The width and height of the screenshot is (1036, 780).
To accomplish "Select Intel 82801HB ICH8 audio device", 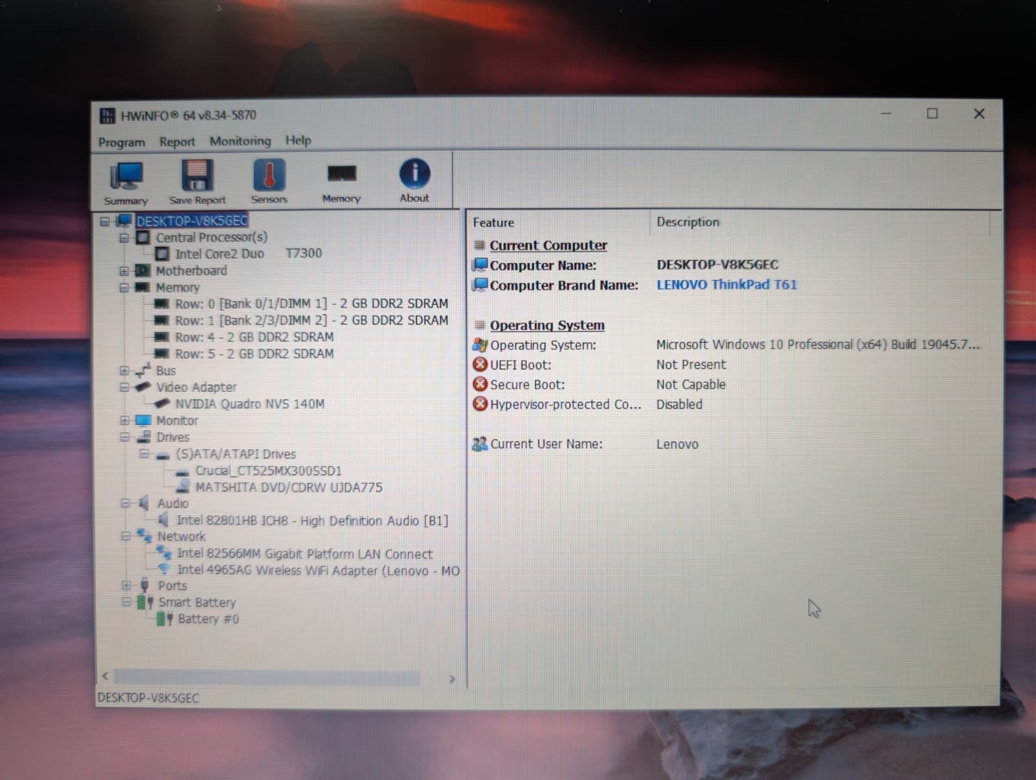I will 313,521.
